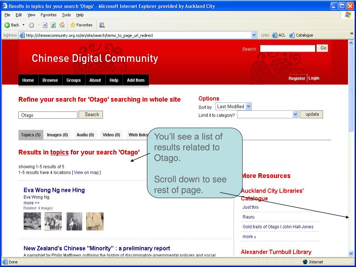The height and width of the screenshot is (267, 356).
Task: Open the Forward history dropdown arrow
Action: 38,25
